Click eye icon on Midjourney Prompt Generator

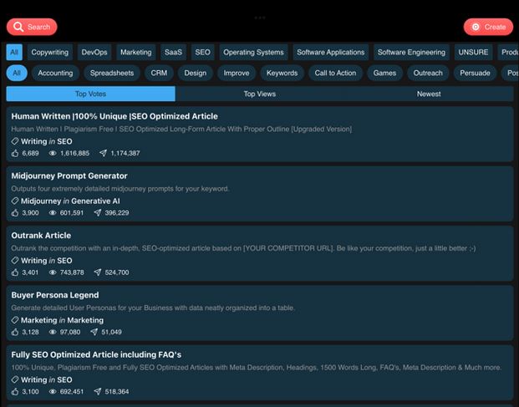tap(53, 213)
